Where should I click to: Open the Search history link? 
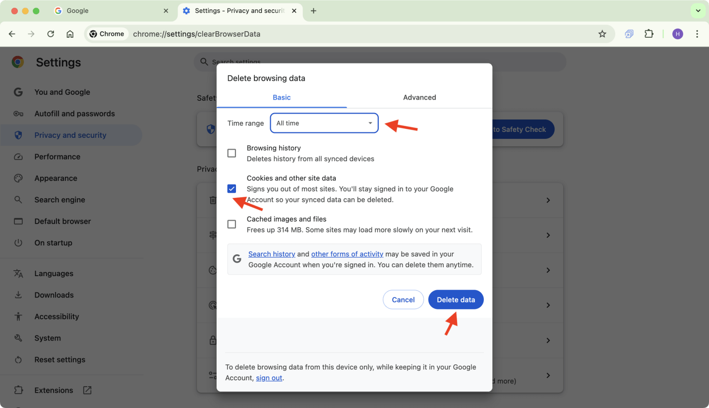[x=272, y=254]
